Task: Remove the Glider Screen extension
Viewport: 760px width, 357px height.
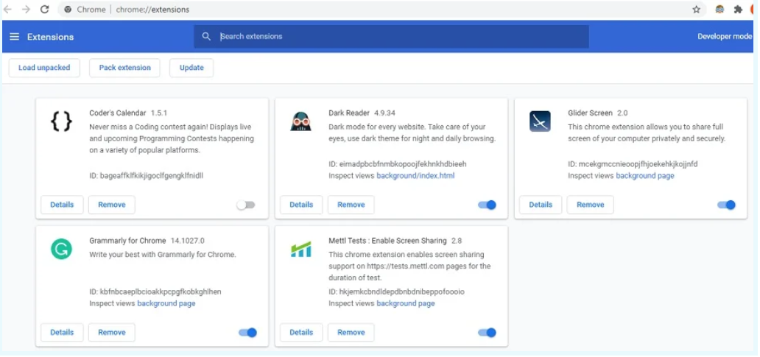Action: coord(590,205)
